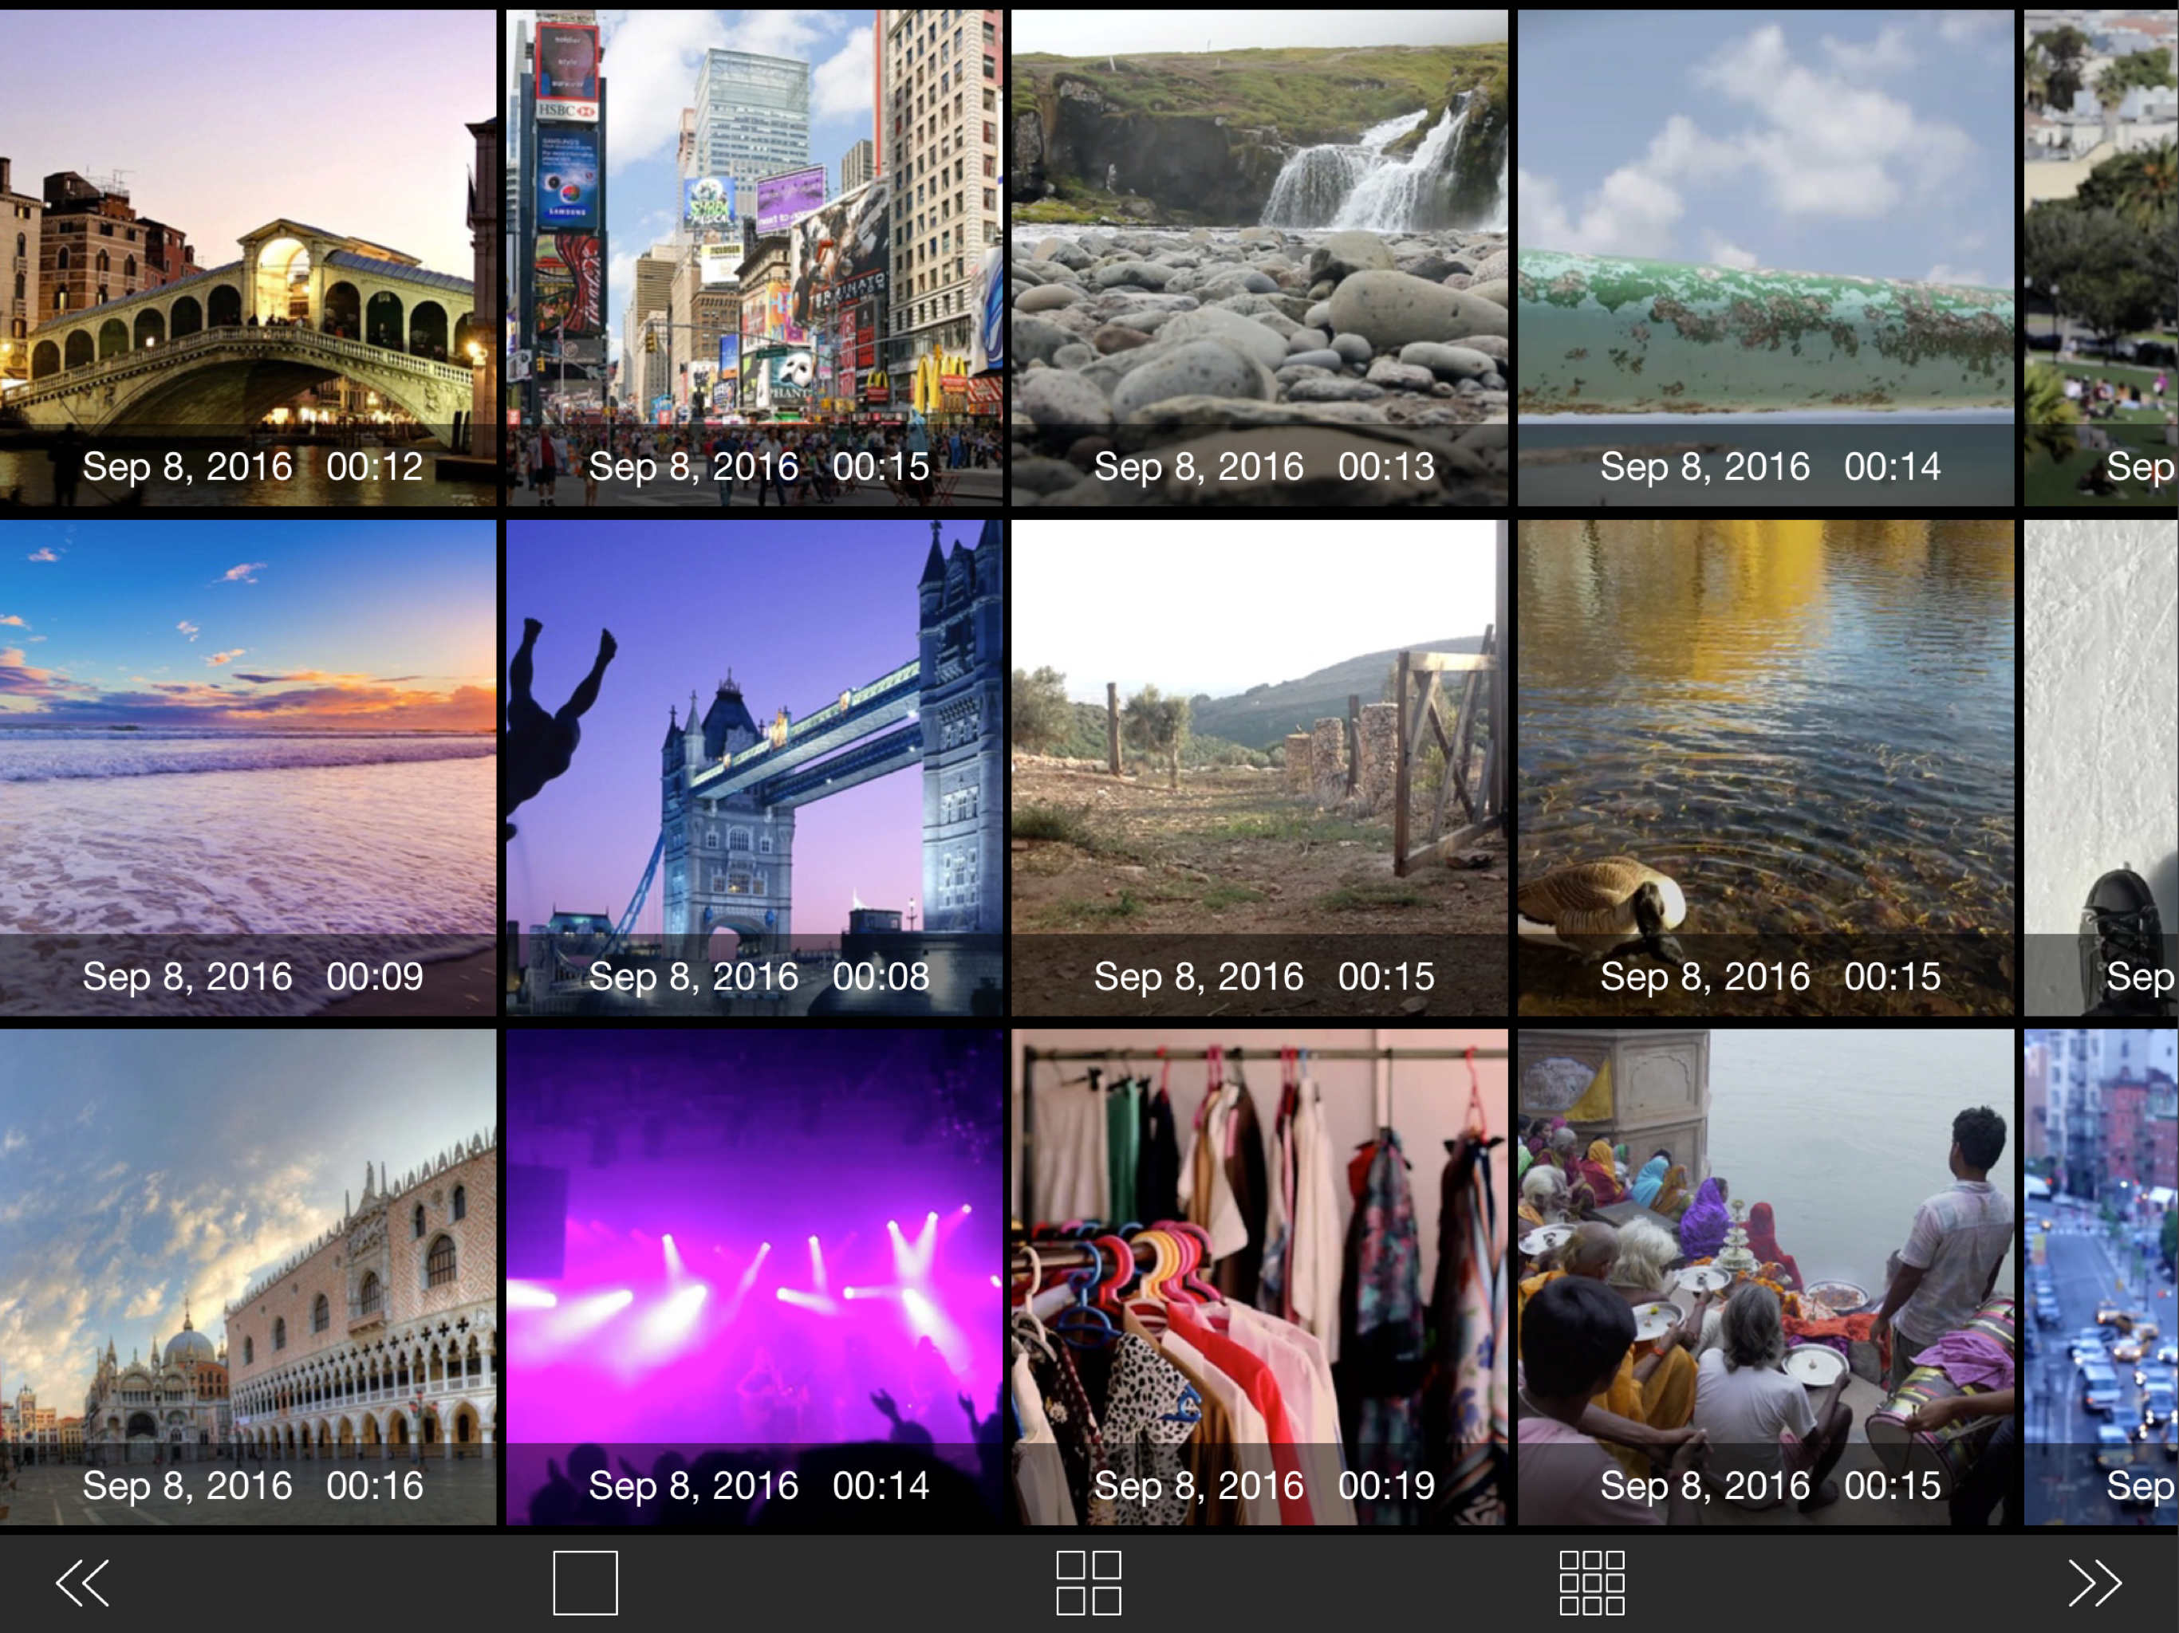Go back with the double left chevron
Image resolution: width=2179 pixels, height=1633 pixels.
point(83,1583)
